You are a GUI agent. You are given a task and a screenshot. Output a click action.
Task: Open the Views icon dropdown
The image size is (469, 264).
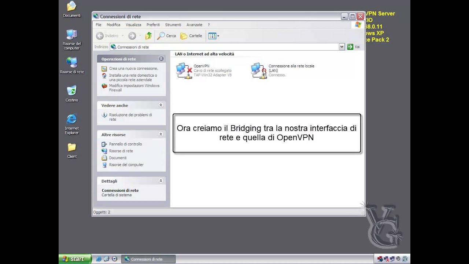(214, 36)
